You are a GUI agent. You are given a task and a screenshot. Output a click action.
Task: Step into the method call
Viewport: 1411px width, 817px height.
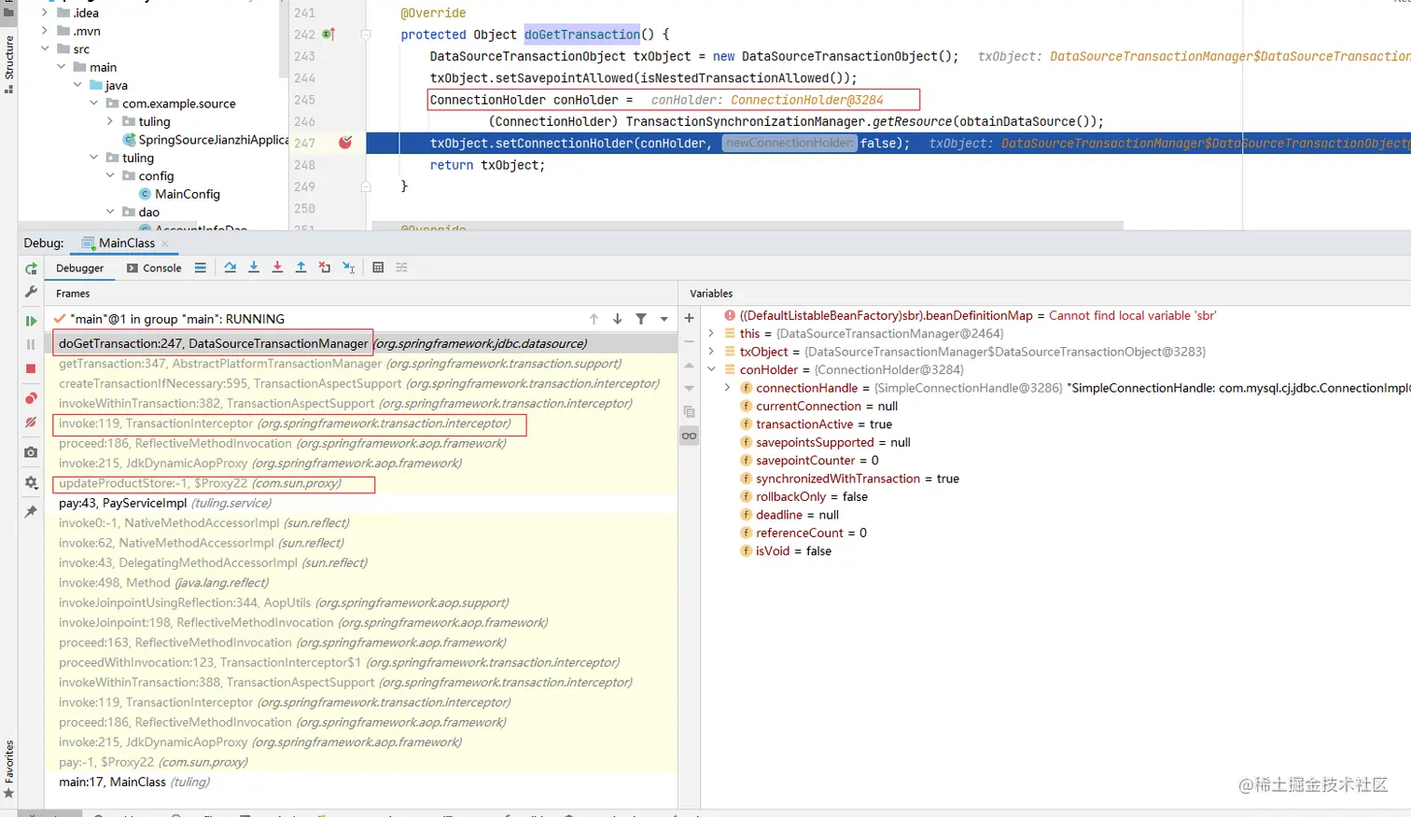coord(254,268)
